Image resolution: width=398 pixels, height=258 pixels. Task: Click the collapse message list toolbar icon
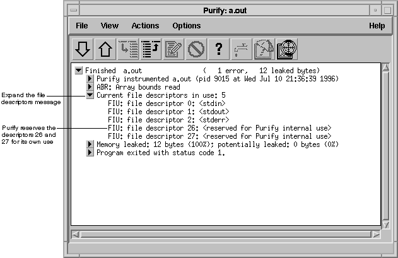click(x=151, y=49)
